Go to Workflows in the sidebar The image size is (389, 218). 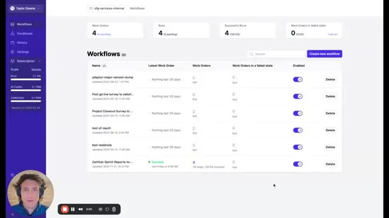pyautogui.click(x=24, y=24)
